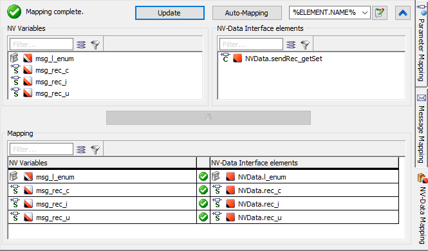Click the funnel filter icon in NV Variables panel
428x251 pixels.
95,44
